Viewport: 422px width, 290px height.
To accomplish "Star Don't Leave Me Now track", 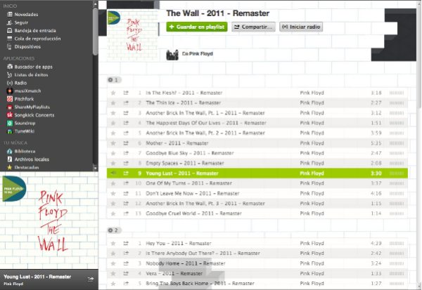I will pos(113,193).
